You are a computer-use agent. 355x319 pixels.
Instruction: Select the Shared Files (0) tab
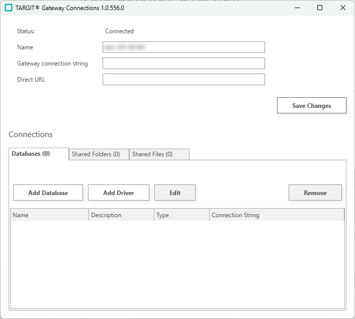[159, 154]
